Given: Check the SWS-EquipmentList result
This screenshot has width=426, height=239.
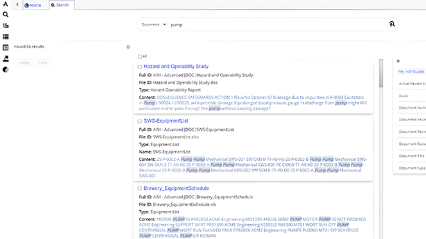Looking at the screenshot, I should (x=139, y=121).
